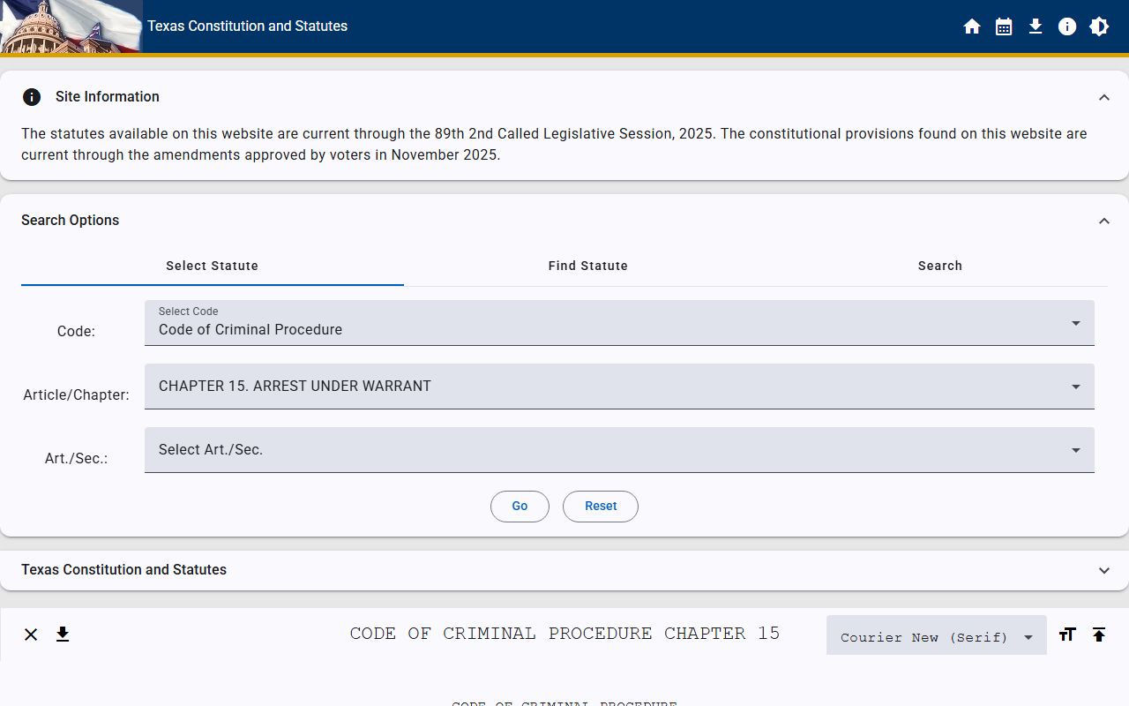
Task: Switch to Select Statute tab
Action: point(213,266)
